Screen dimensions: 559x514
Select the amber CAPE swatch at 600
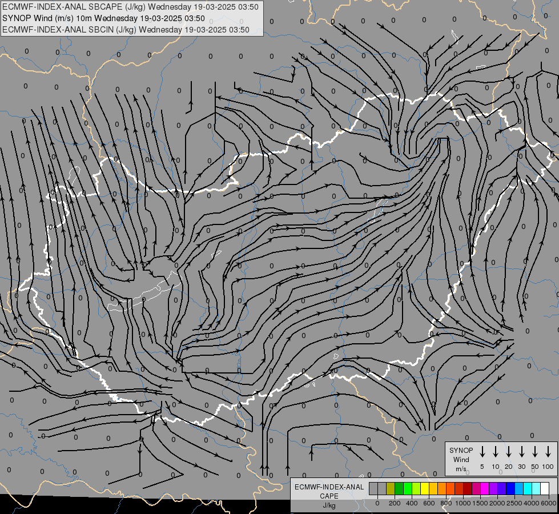[433, 488]
